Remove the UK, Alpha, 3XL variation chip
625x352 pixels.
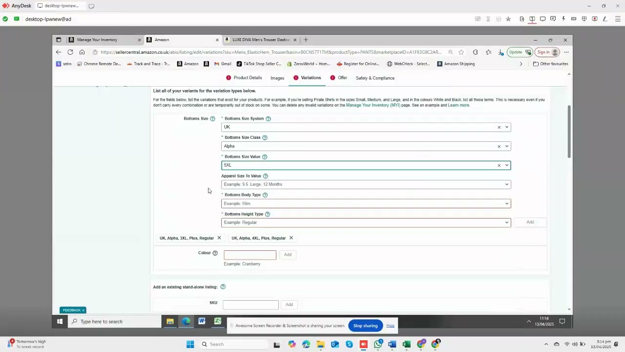tap(219, 238)
